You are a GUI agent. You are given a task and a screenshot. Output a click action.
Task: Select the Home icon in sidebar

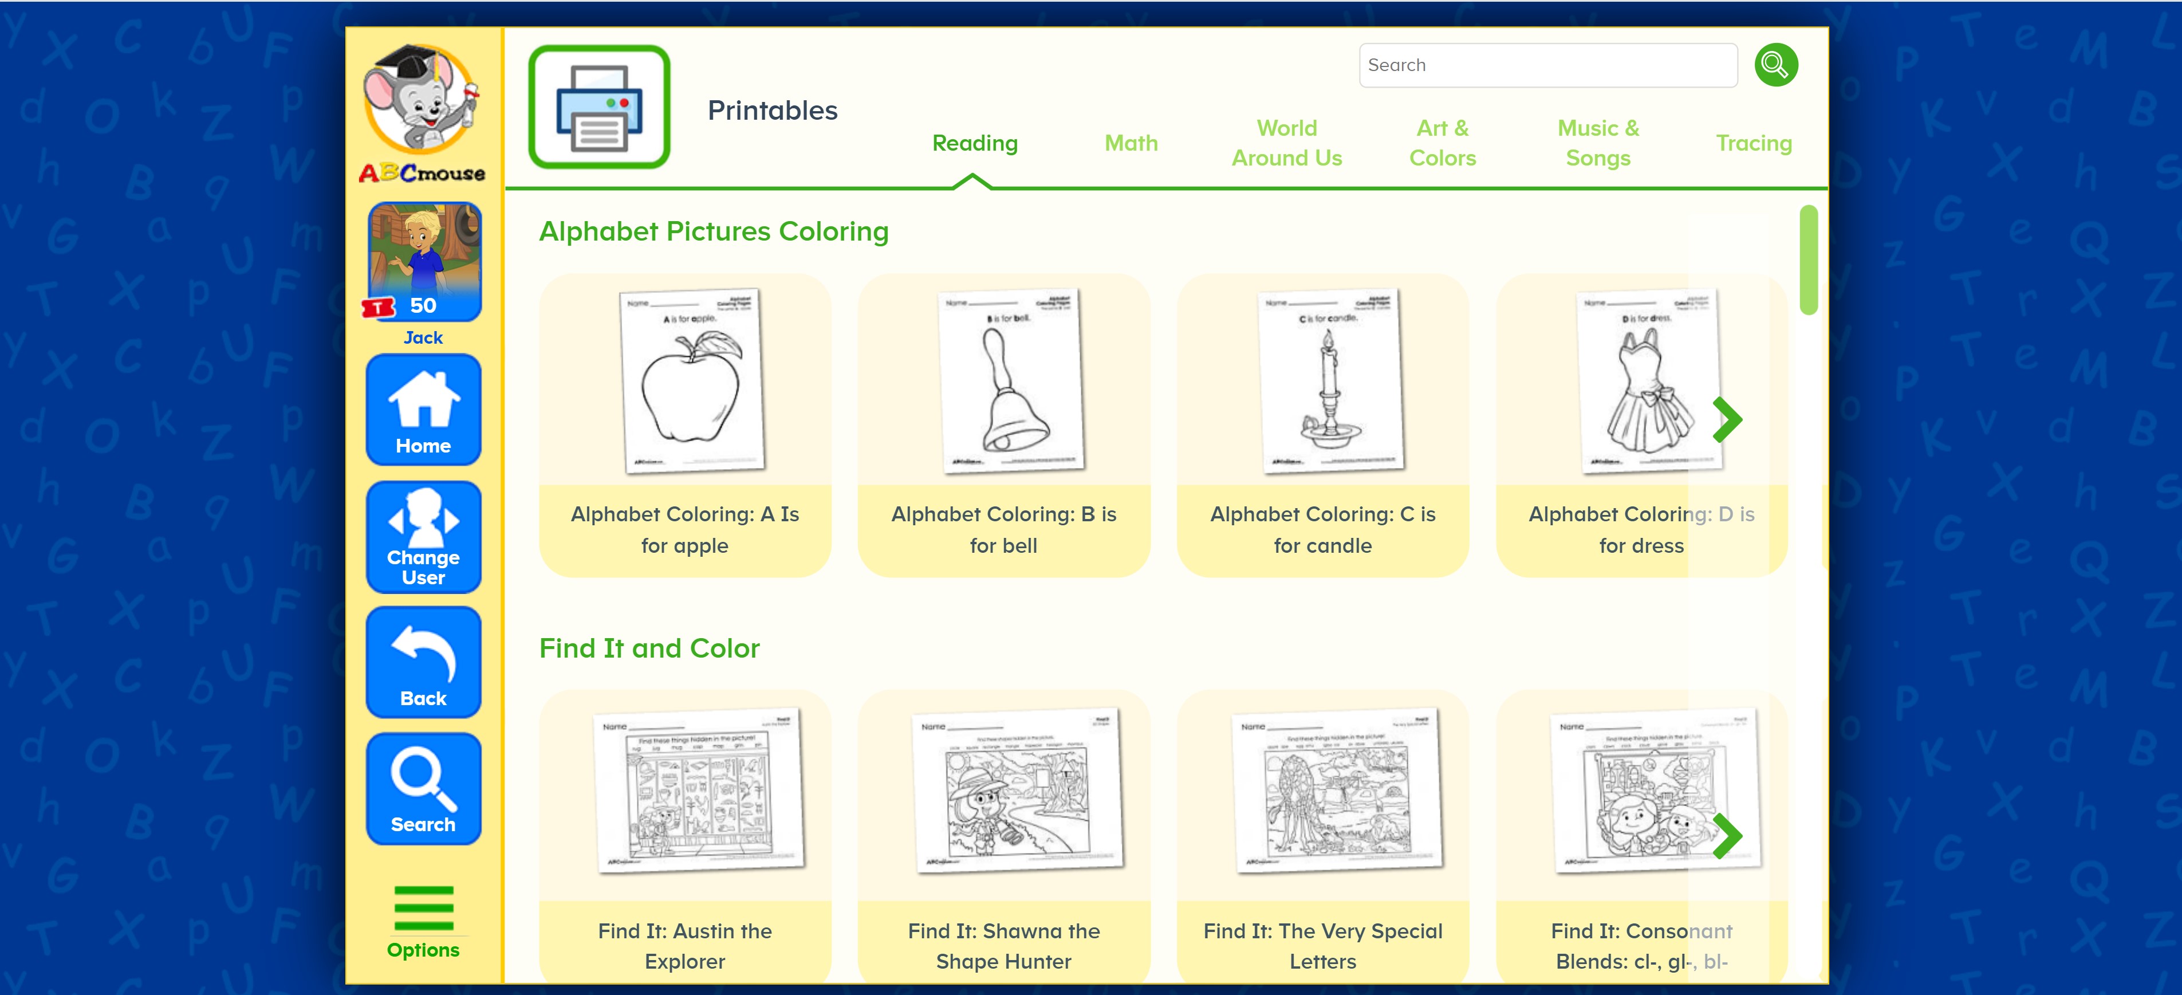[423, 408]
